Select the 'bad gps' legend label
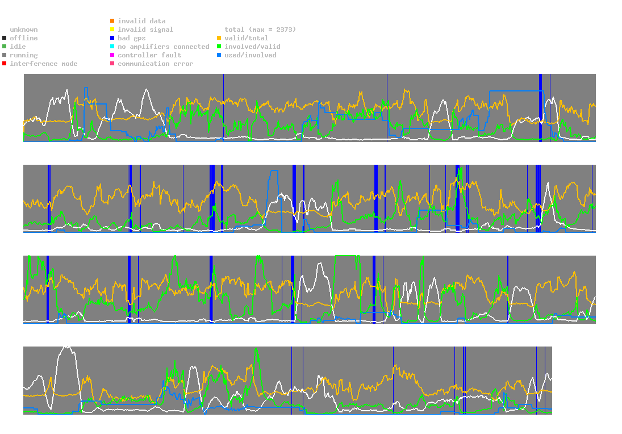622x434 pixels. coord(132,38)
